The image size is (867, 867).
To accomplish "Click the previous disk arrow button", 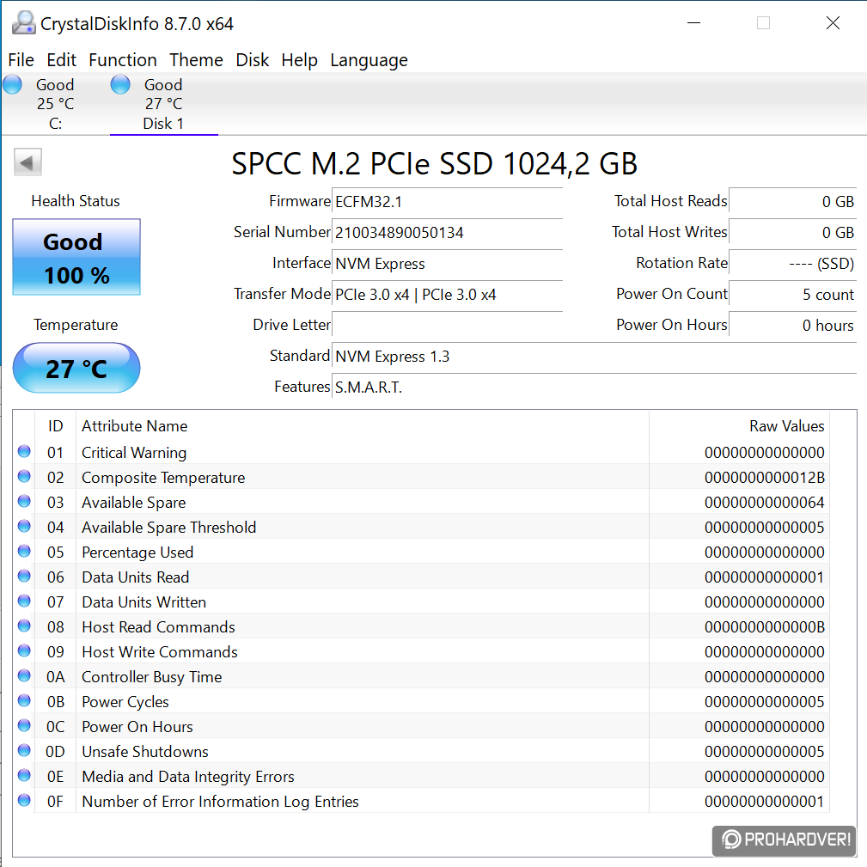I will (x=27, y=162).
